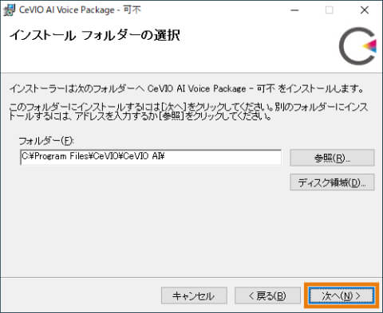Go back with 戻る(B) button

click(267, 295)
